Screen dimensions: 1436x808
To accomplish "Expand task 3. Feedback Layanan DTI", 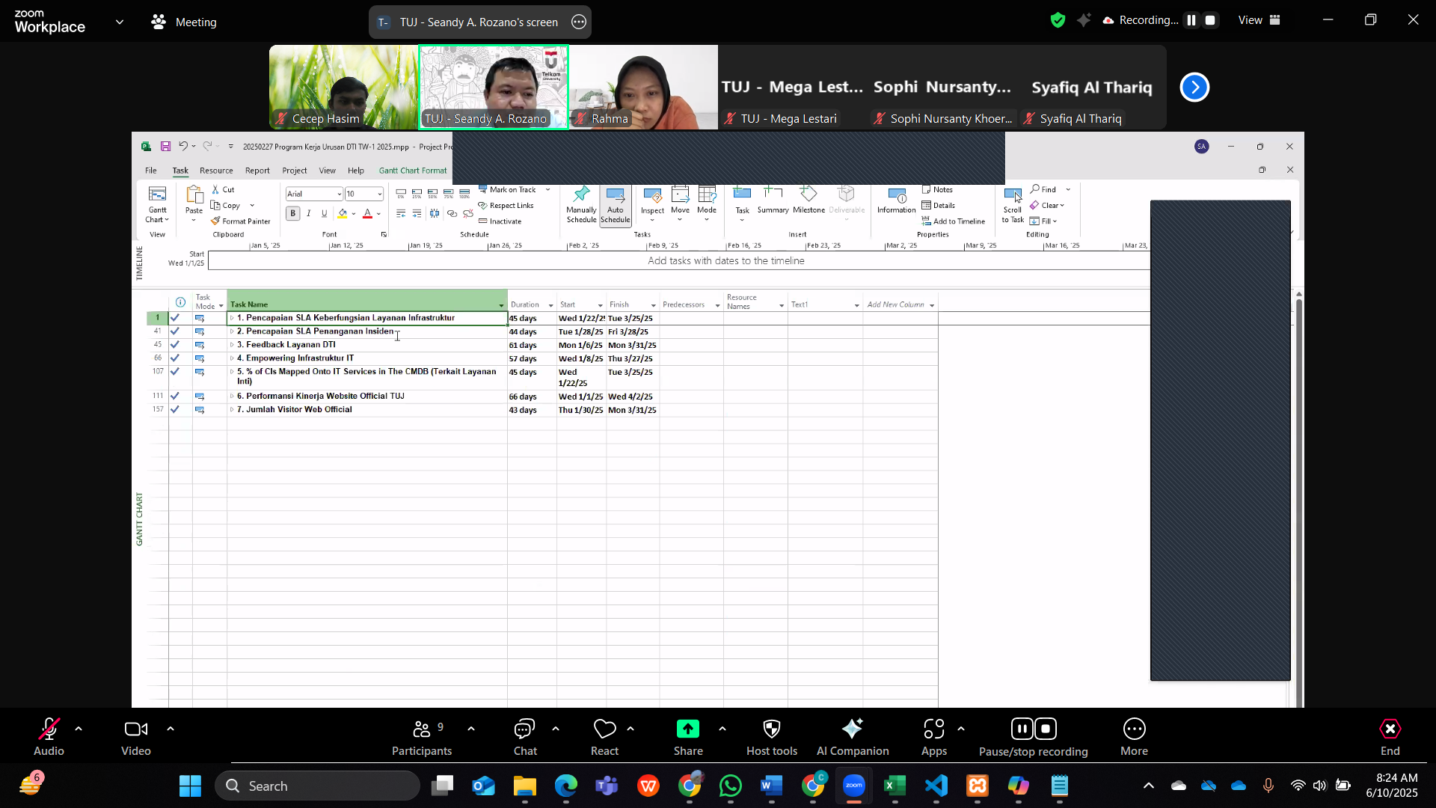I will point(232,345).
